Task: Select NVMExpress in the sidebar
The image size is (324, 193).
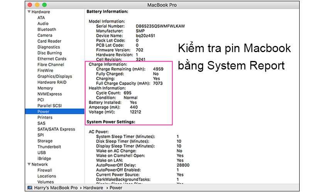Action: click(x=50, y=94)
